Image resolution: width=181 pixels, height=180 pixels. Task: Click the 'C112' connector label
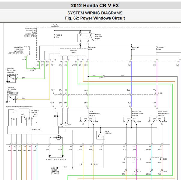pyautogui.click(x=139, y=172)
